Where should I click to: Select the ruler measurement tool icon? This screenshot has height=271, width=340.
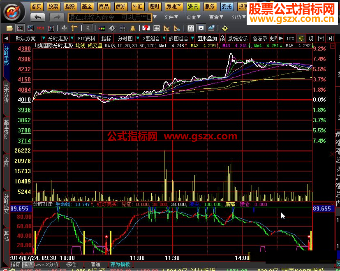pos(74,28)
